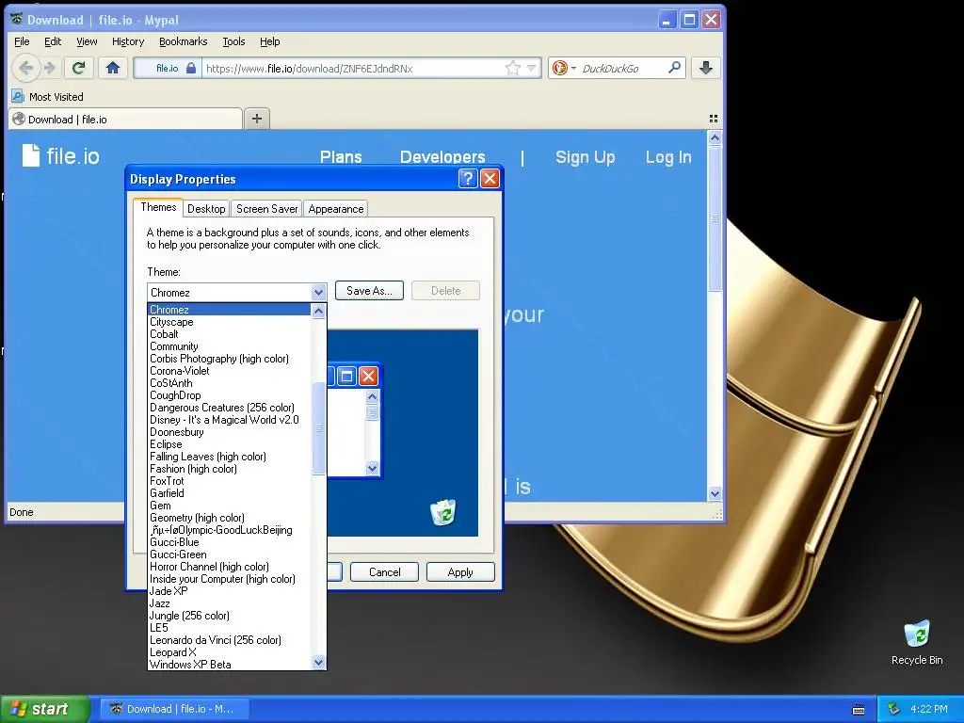This screenshot has height=723, width=964.
Task: Click the Developers link on file.io
Action: tap(442, 157)
